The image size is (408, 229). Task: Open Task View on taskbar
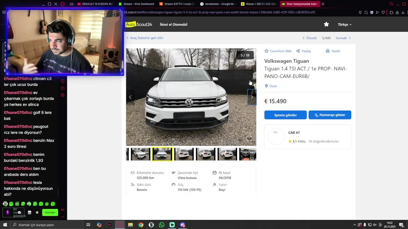click(88, 225)
